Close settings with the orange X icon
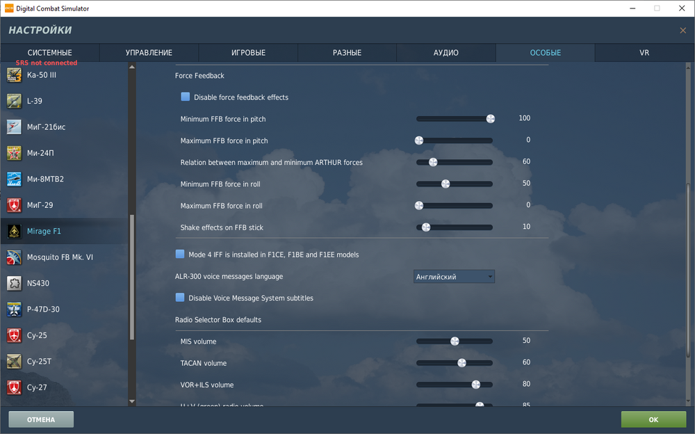This screenshot has width=695, height=434. [x=682, y=30]
